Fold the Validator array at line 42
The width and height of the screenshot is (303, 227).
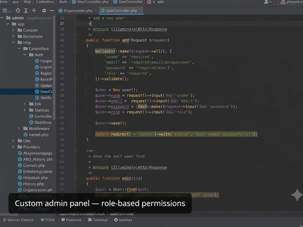tap(75, 51)
